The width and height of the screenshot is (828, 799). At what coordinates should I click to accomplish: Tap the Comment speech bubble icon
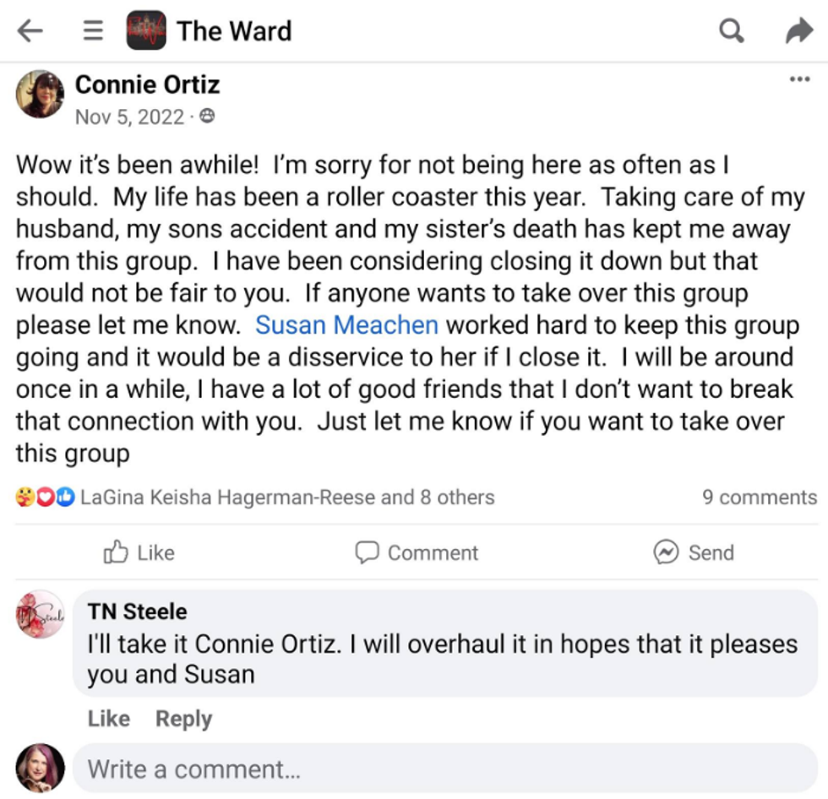367,552
